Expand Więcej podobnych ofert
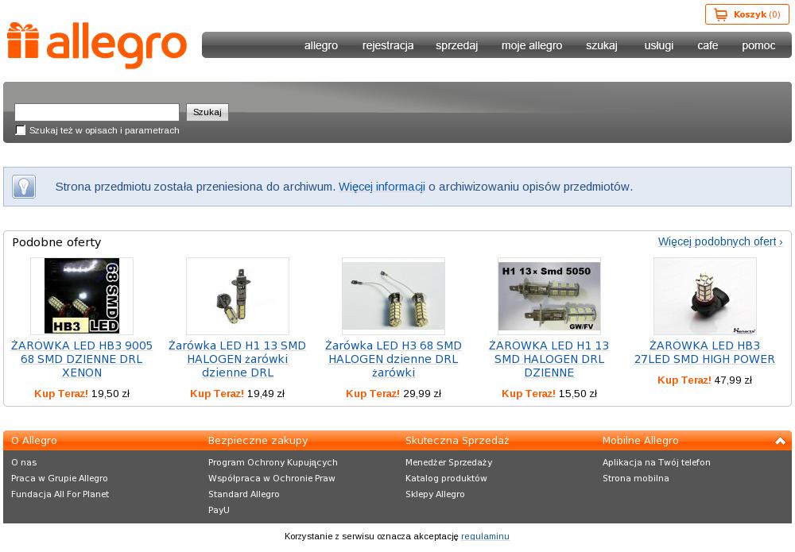795x552 pixels. pos(719,241)
